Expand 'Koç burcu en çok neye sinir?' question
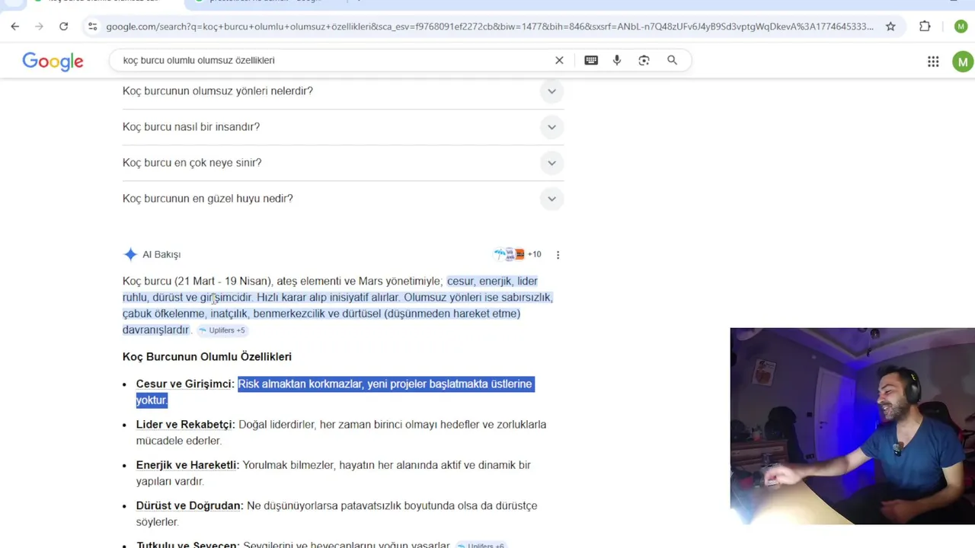The image size is (975, 548). click(343, 163)
